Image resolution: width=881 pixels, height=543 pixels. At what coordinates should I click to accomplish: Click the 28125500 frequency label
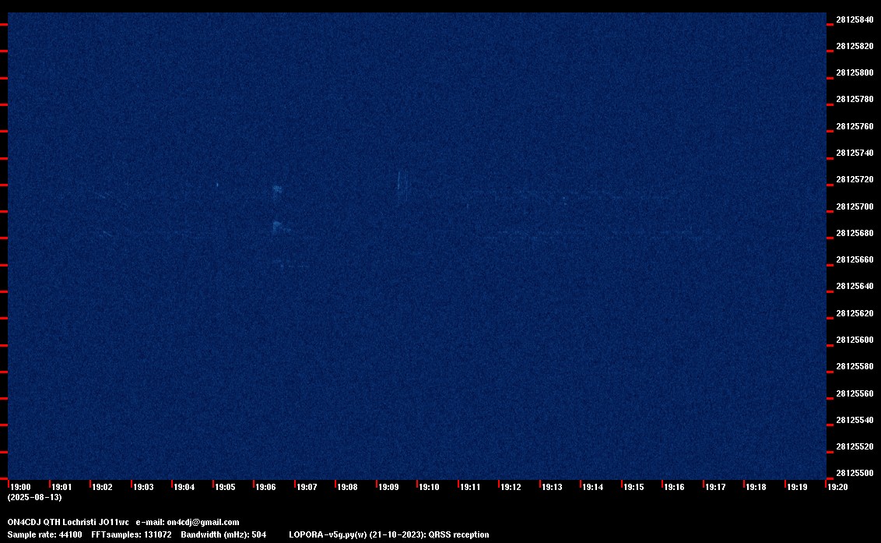(855, 473)
